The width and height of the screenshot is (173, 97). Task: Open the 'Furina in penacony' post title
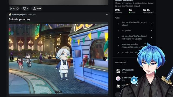pos(19,19)
